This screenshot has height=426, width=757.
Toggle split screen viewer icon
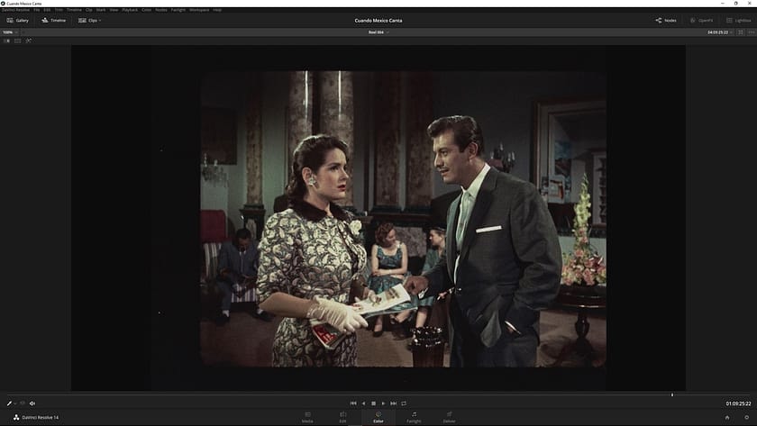tap(18, 41)
